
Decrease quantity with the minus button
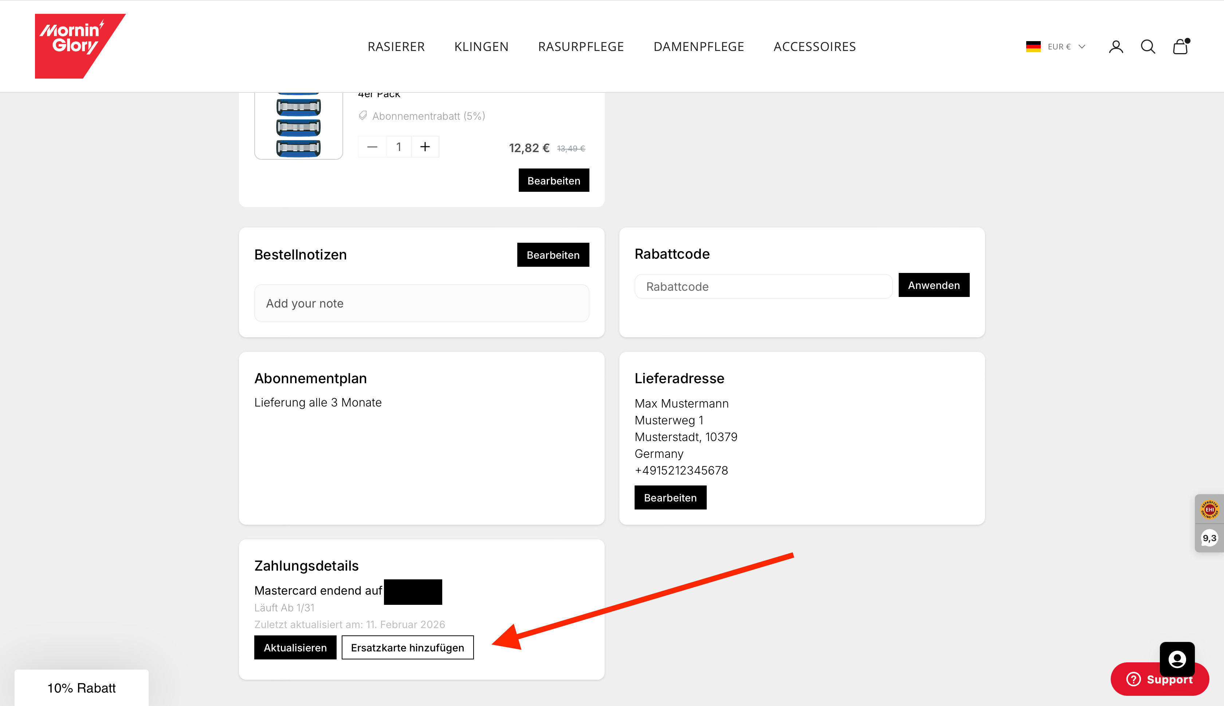point(372,147)
